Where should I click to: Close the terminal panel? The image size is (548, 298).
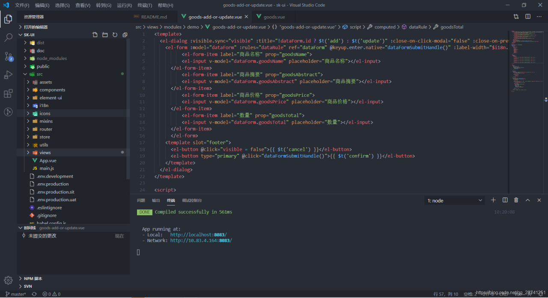click(x=539, y=200)
